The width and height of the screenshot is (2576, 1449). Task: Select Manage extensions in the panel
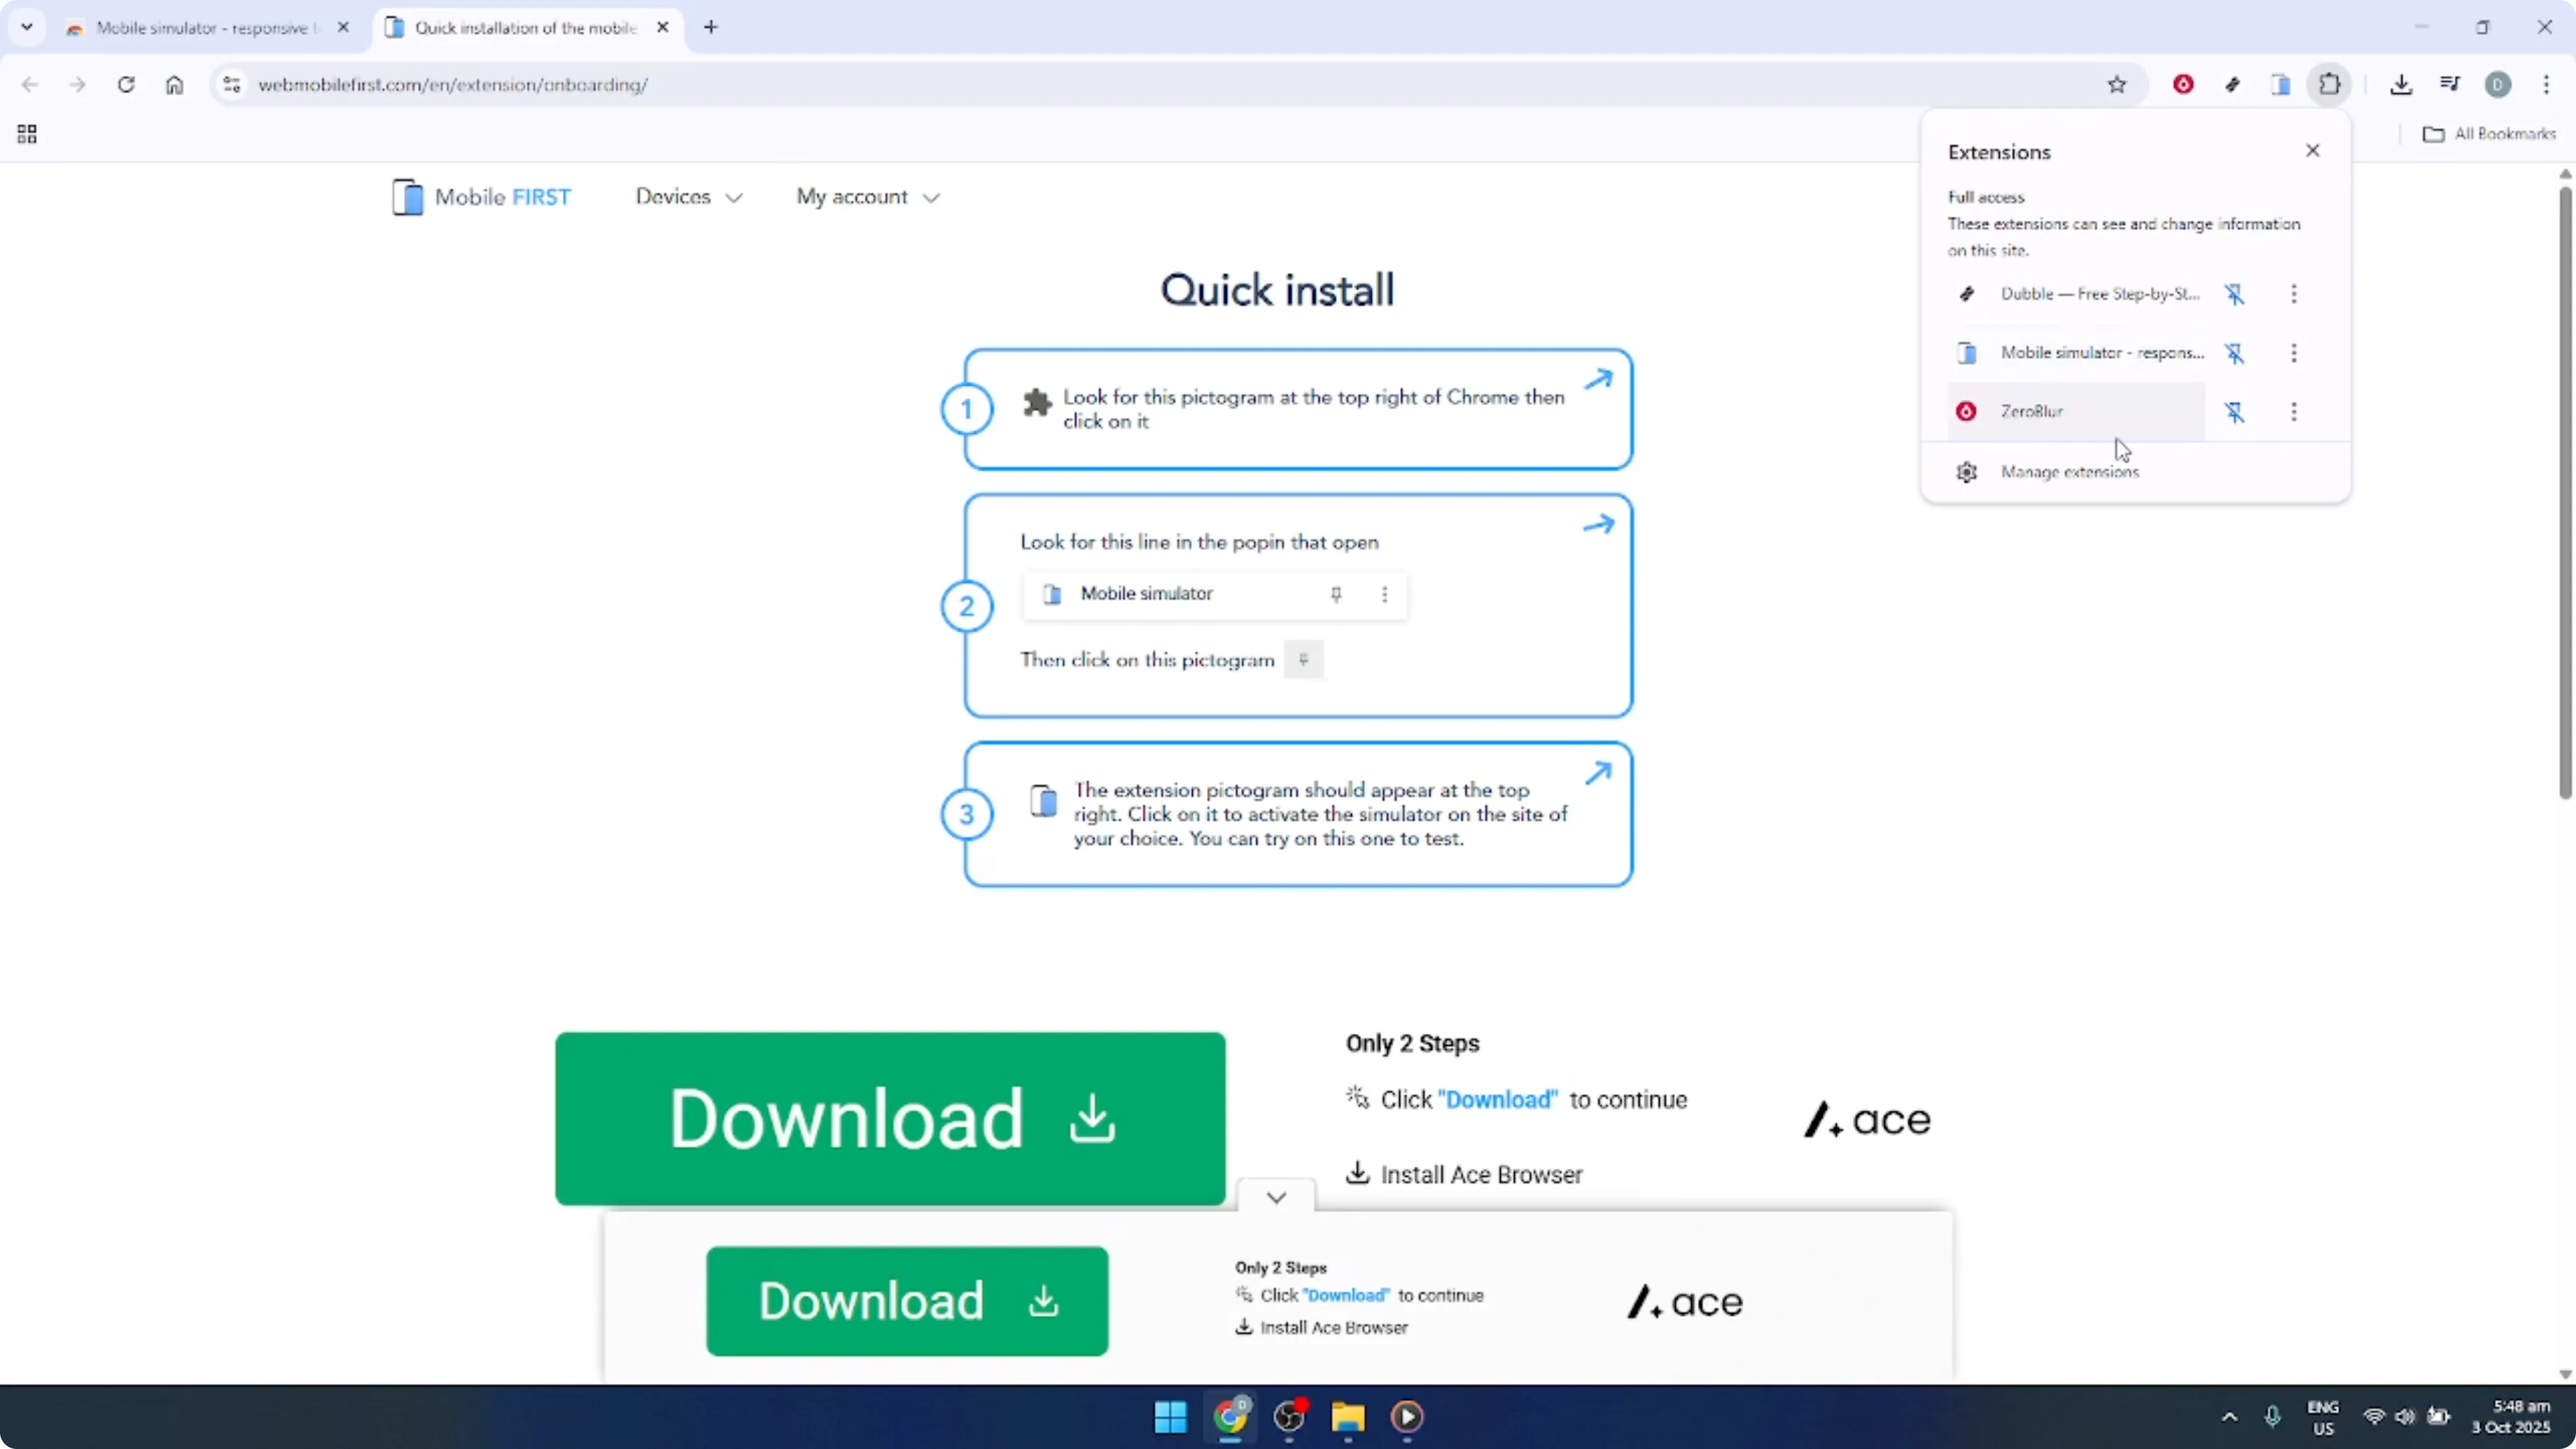click(x=2070, y=471)
